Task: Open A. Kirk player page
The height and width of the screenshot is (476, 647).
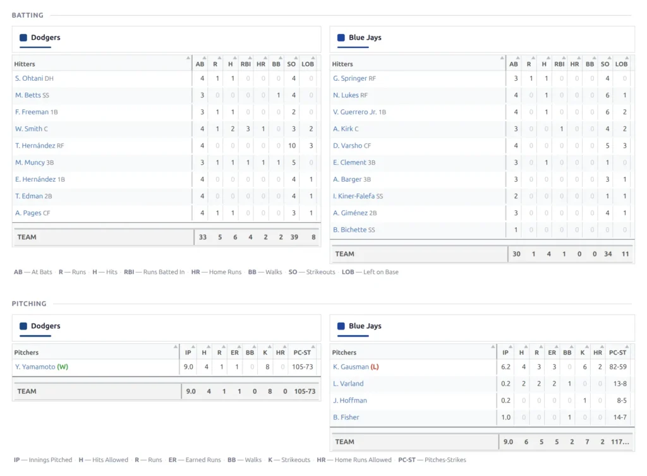Action: (343, 129)
